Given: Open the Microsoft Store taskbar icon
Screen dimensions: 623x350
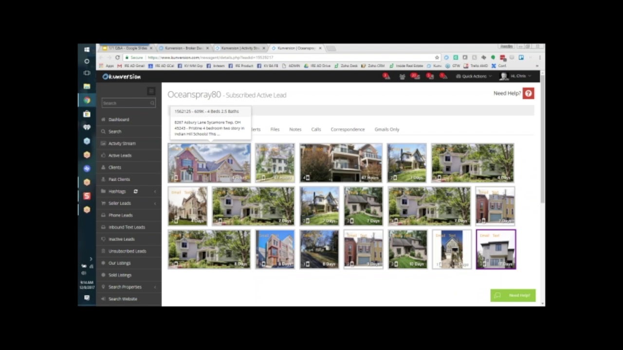Looking at the screenshot, I should 87,114.
